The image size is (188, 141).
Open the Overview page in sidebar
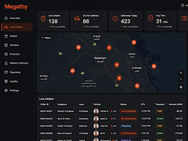[12, 18]
